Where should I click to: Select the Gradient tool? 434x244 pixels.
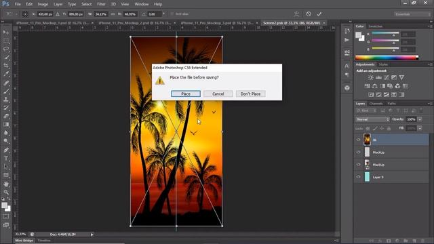click(6, 124)
